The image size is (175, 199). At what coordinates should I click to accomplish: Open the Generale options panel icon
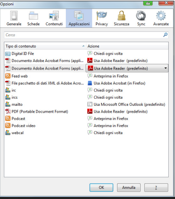pyautogui.click(x=14, y=16)
